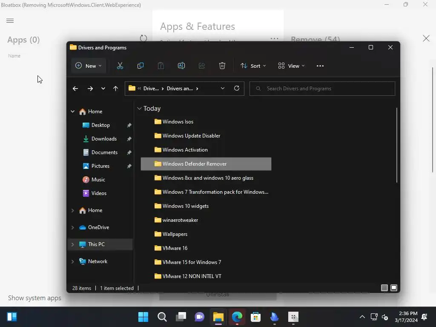Open the View dropdown menu
The image size is (436, 327).
(291, 66)
